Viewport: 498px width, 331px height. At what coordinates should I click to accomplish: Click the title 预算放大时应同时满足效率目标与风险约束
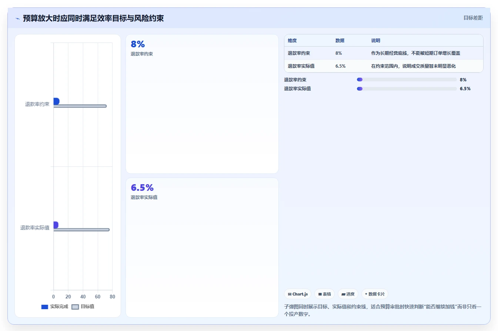(93, 18)
